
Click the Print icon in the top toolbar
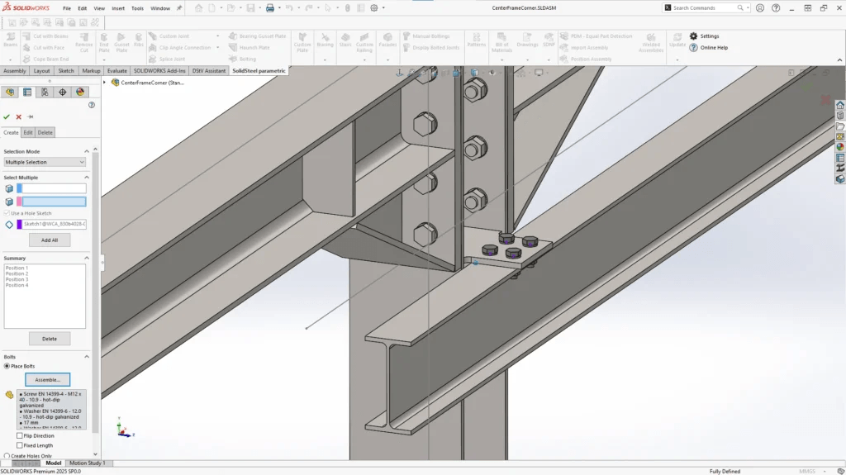click(270, 8)
